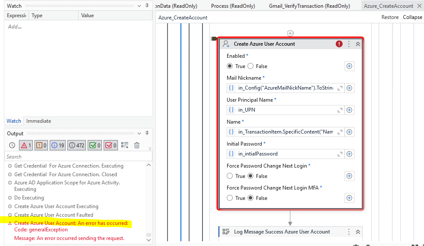Click the Collapse button in the designer

[412, 17]
